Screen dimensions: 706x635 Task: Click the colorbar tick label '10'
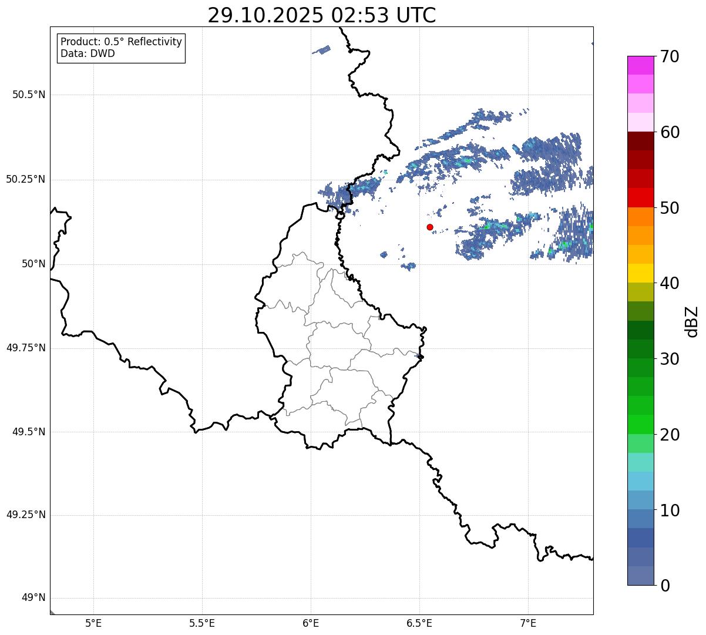click(669, 510)
